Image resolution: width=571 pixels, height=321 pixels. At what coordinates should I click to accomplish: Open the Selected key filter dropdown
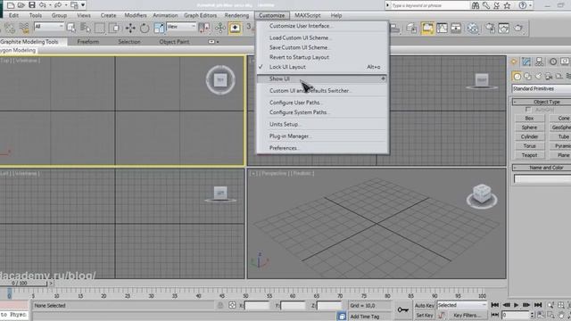click(x=462, y=305)
